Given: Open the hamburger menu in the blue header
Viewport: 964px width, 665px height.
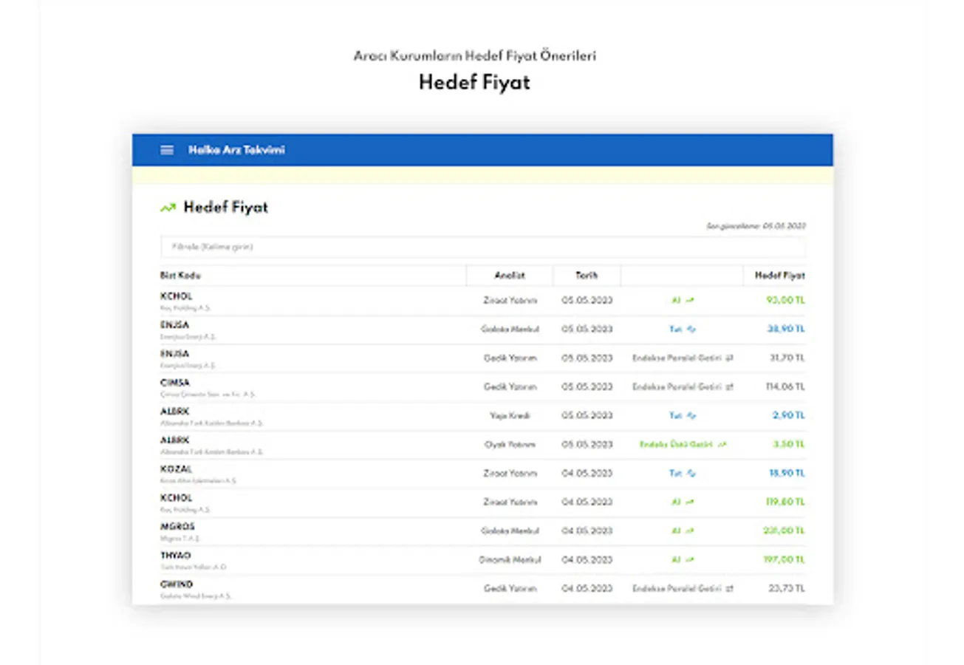Looking at the screenshot, I should click(167, 150).
